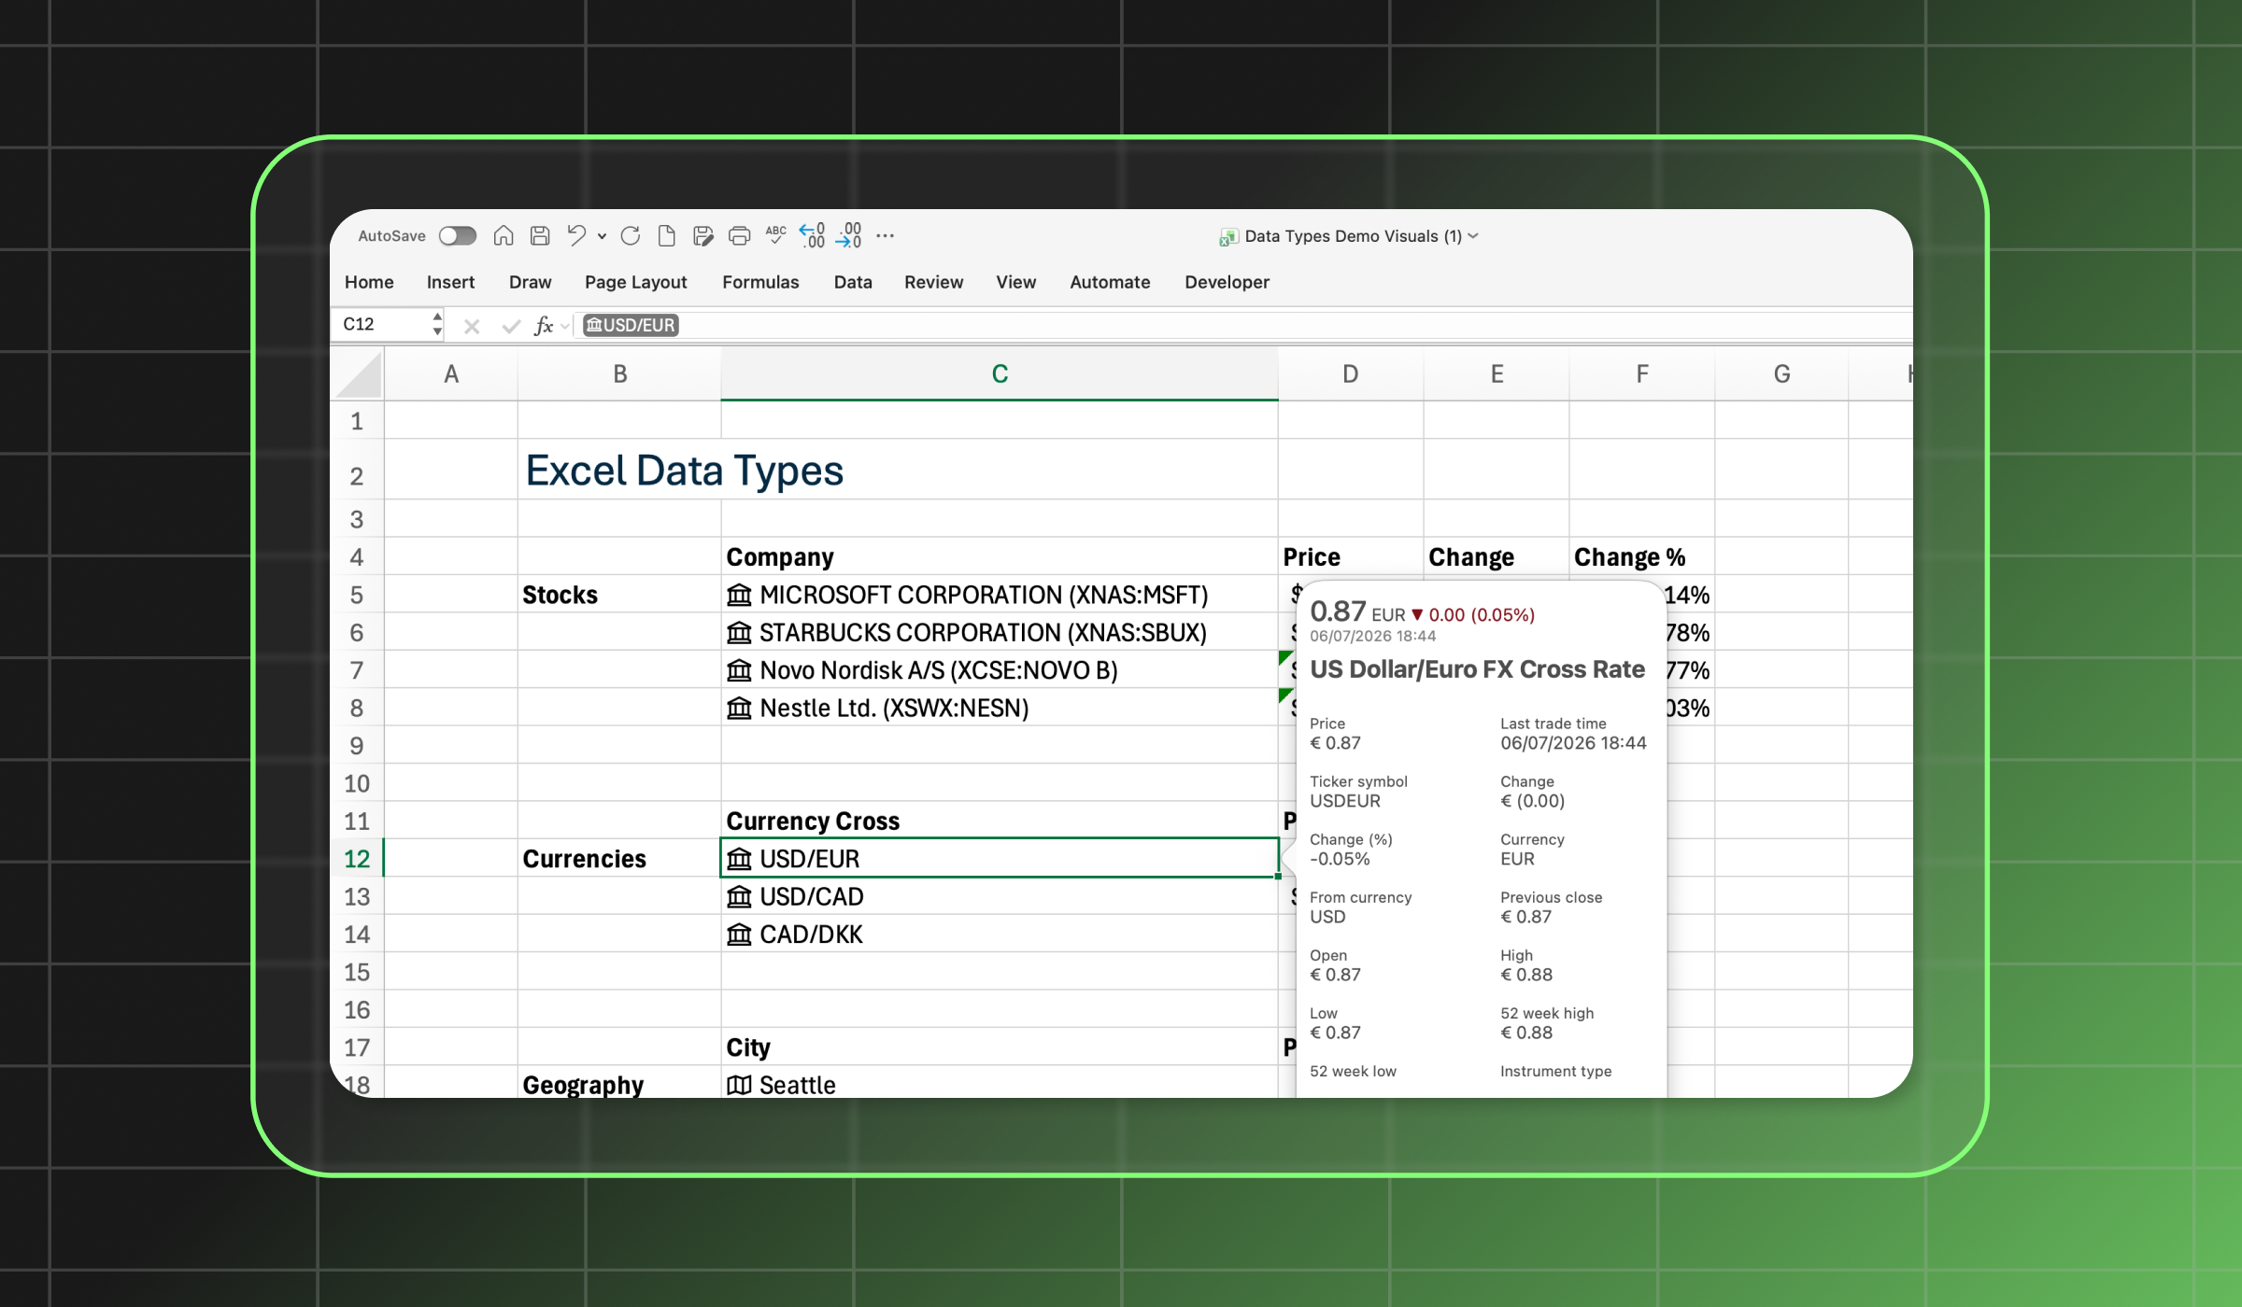
Task: Select column E header
Action: coord(1497,374)
